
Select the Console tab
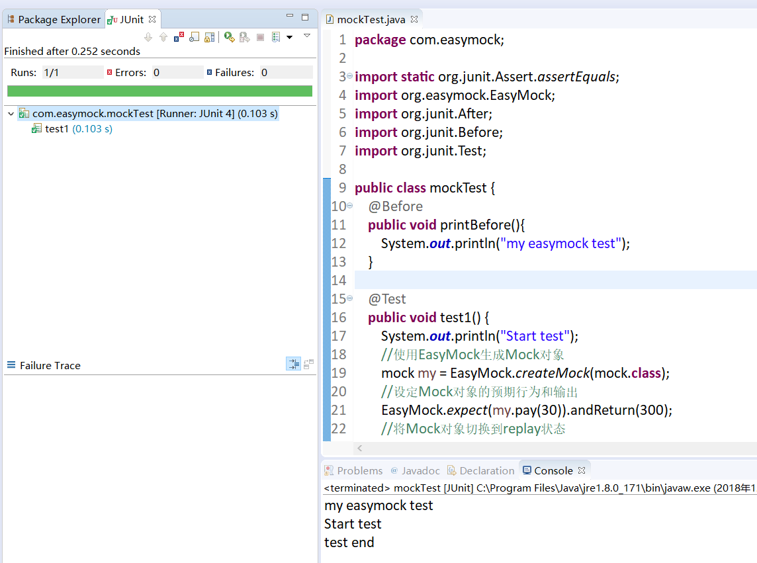pos(548,471)
